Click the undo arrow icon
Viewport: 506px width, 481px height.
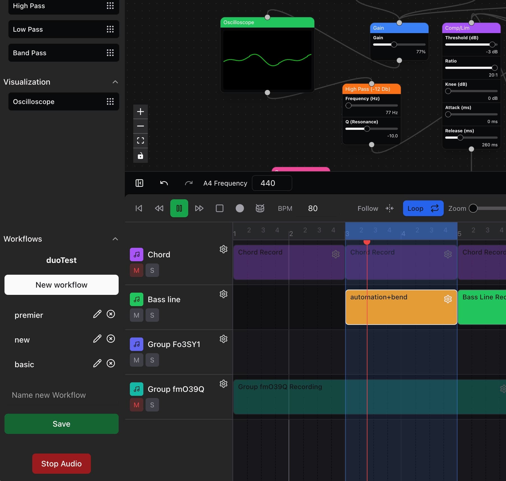(164, 183)
